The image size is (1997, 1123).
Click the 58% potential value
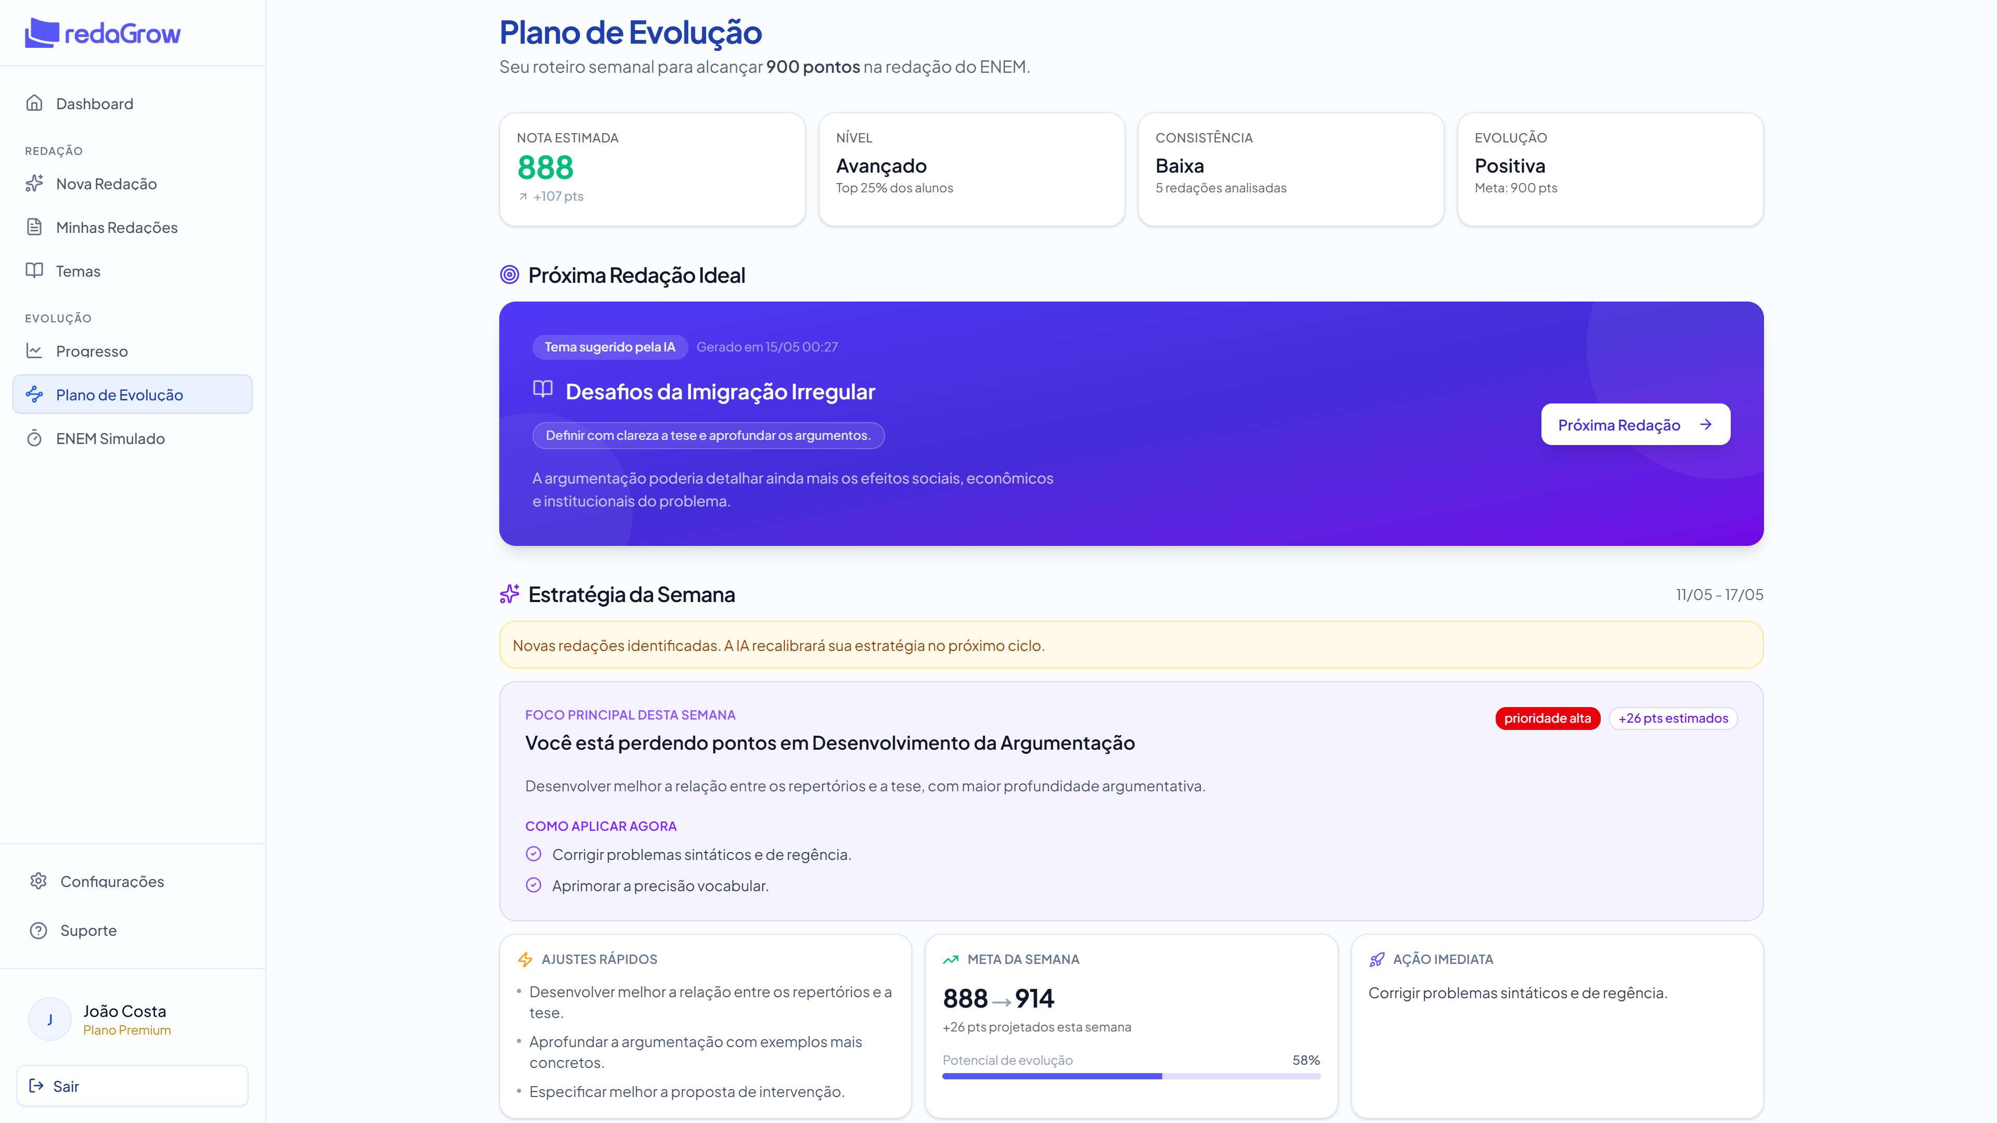(1305, 1060)
